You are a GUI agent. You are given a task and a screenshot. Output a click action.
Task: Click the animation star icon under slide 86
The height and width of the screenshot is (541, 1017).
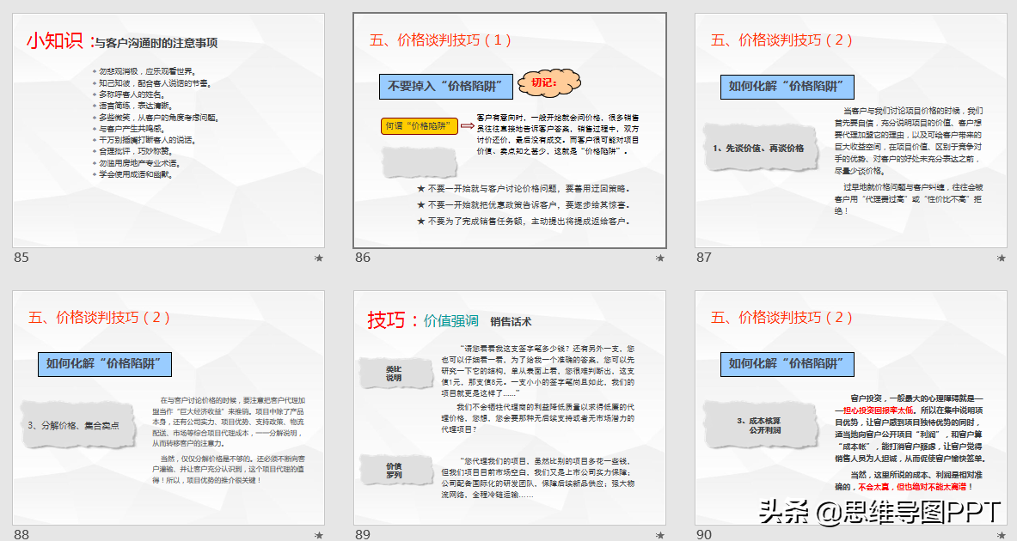660,258
